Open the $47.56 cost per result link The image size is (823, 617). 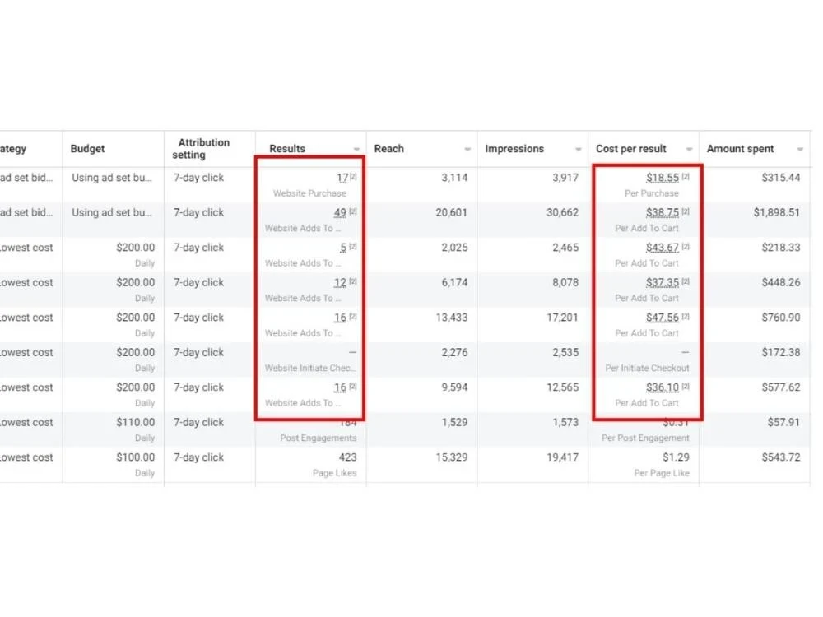(x=663, y=318)
